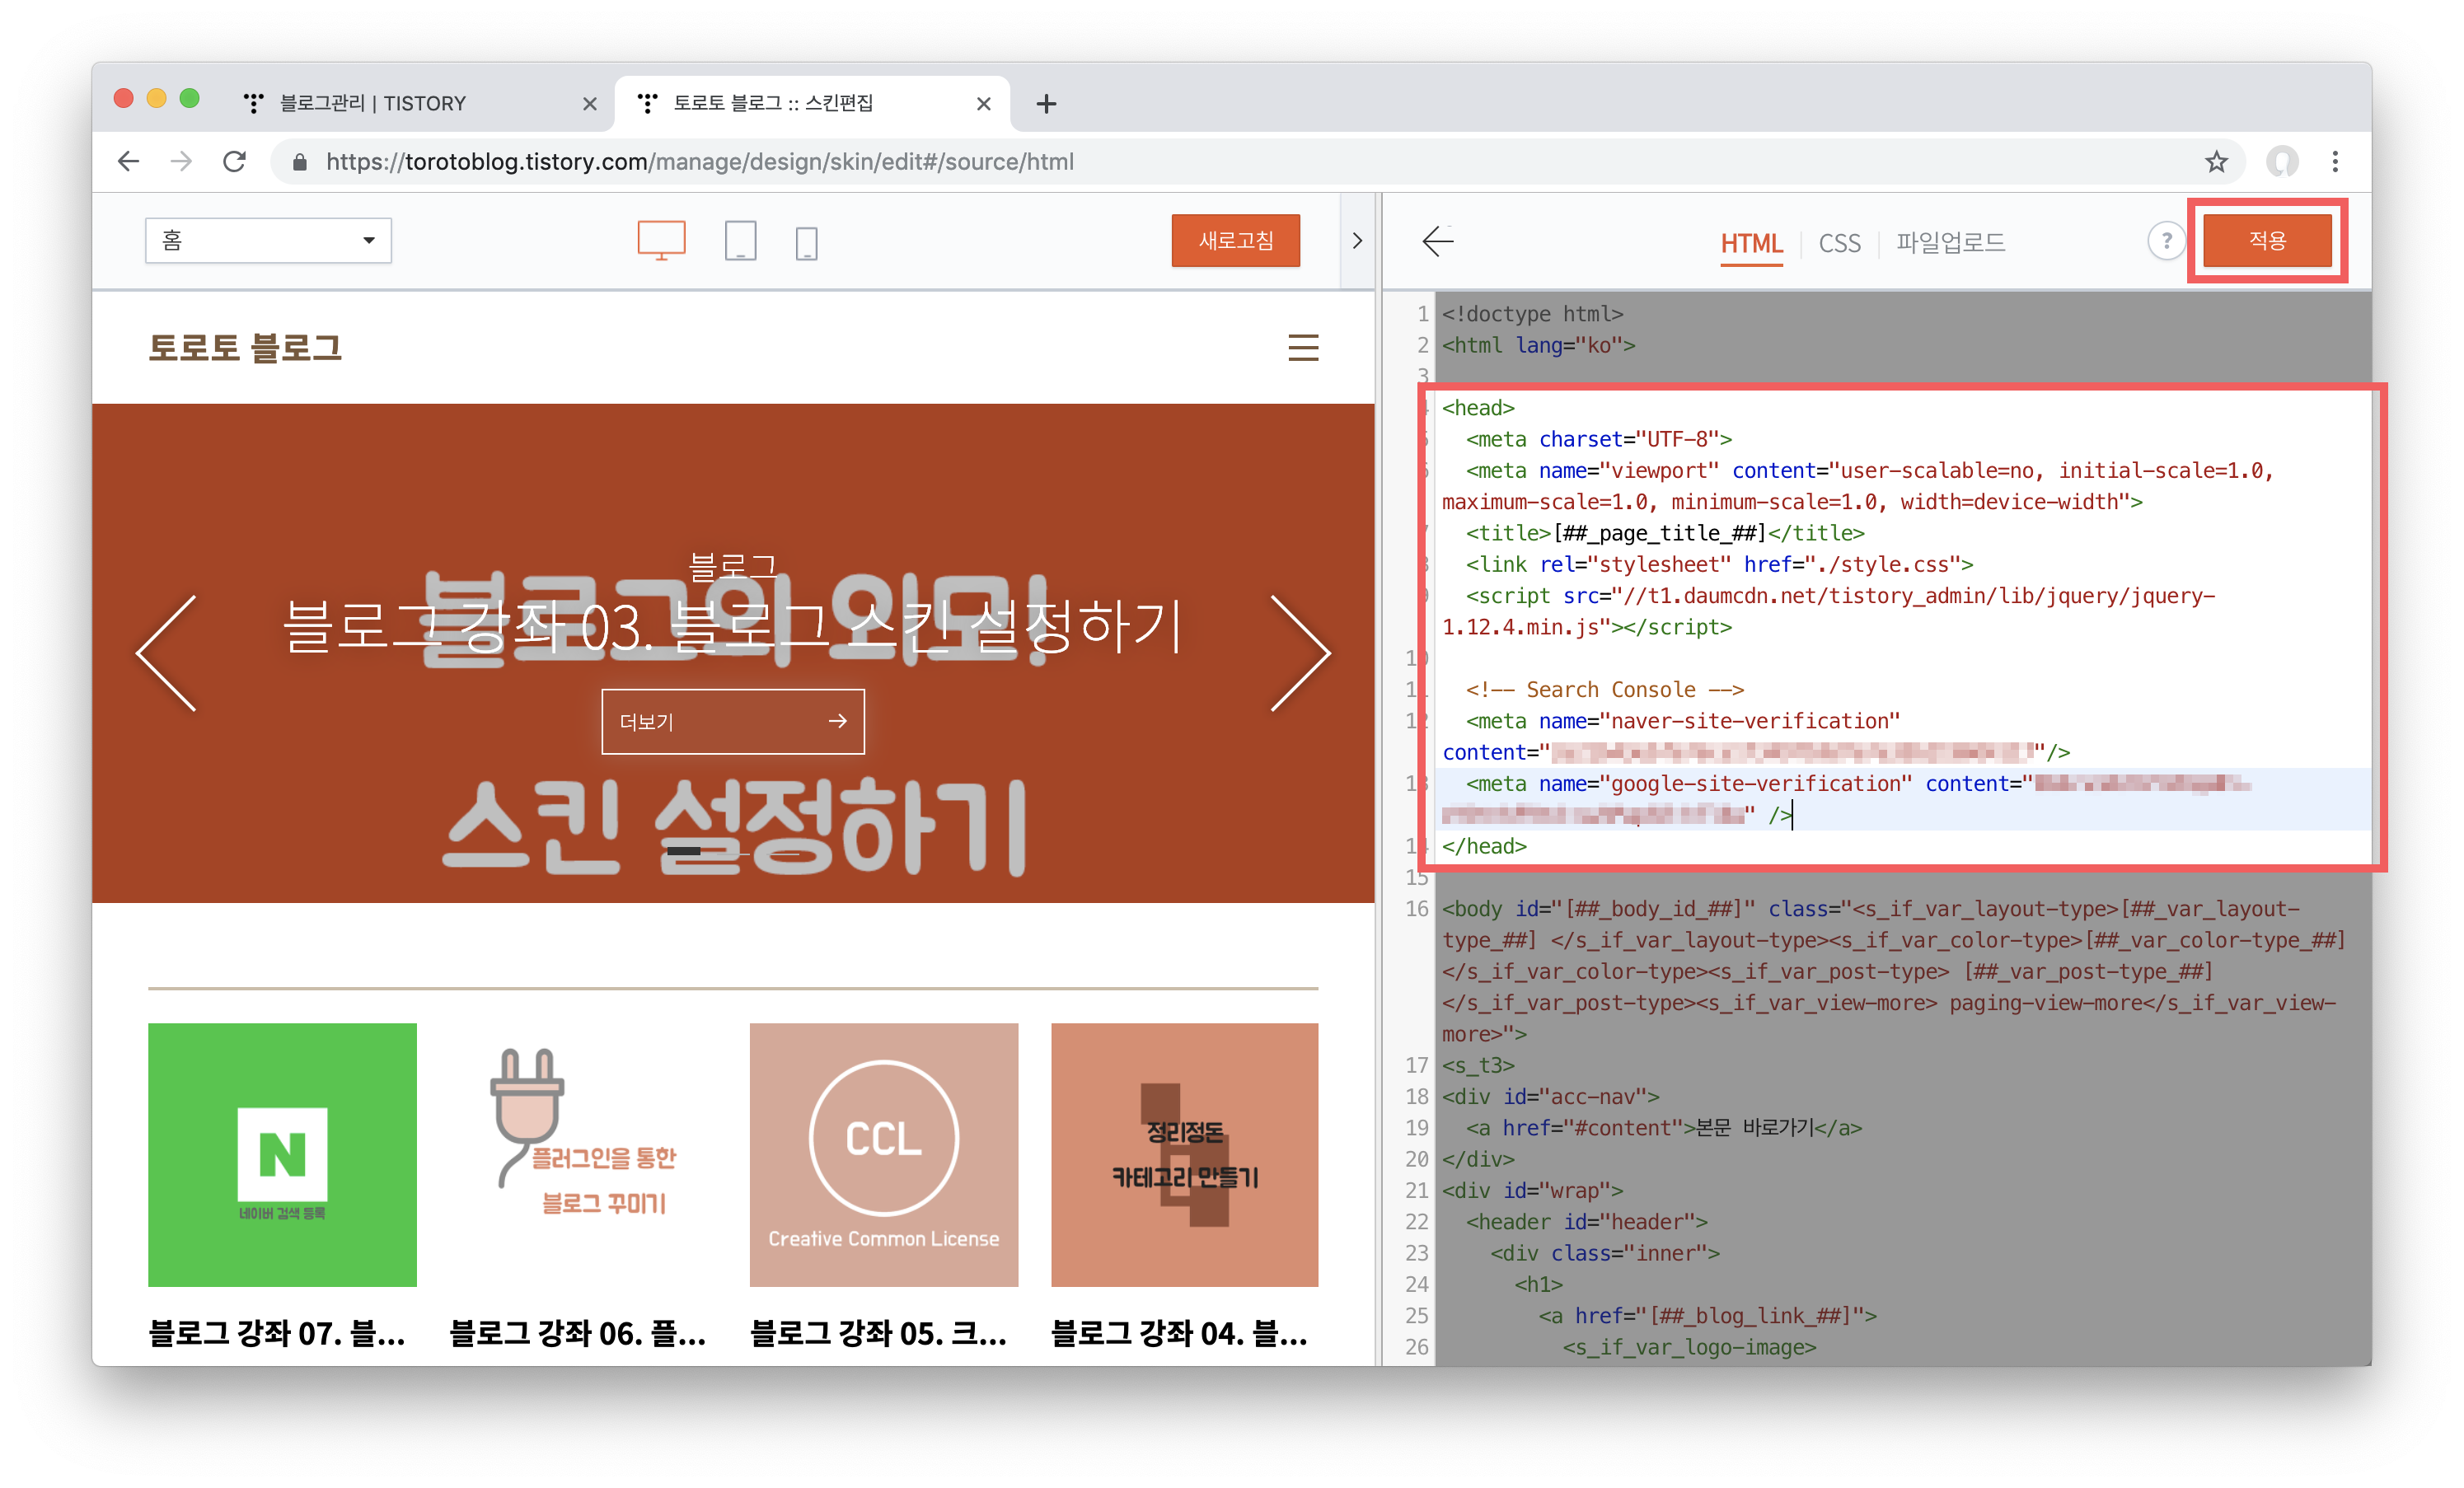Screen dimensions: 2464x1488
Task: Open the 네이버 검색 등록 post thumbnail
Action: [282, 1154]
